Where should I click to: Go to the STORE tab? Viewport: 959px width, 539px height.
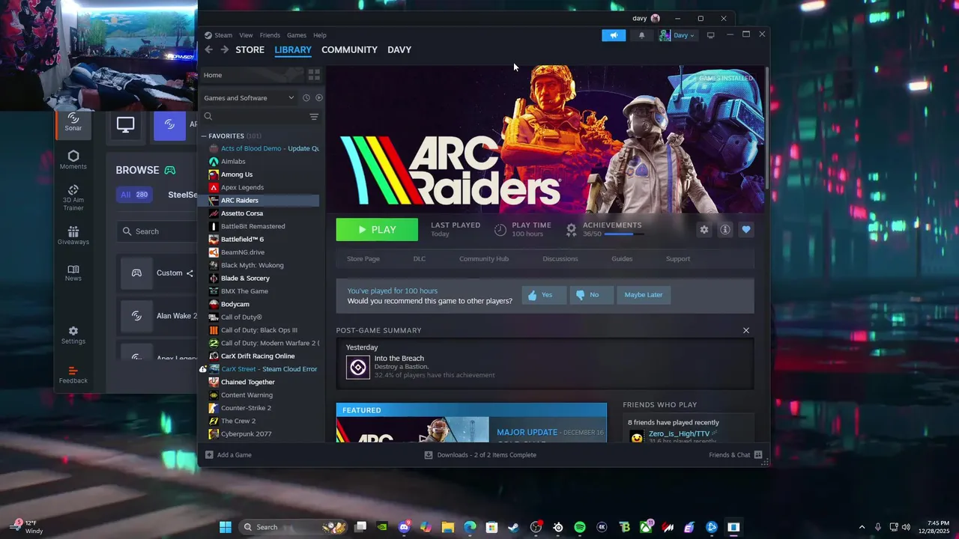pyautogui.click(x=250, y=49)
